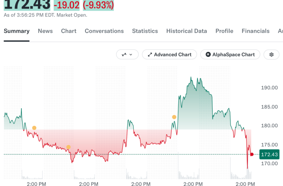This screenshot has width=283, height=186.
Task: Open the Conversations tab
Action: point(104,31)
